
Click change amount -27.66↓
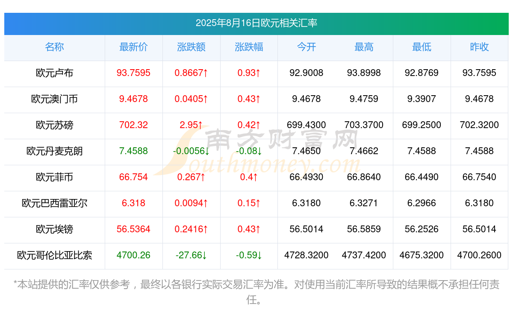pyautogui.click(x=191, y=255)
